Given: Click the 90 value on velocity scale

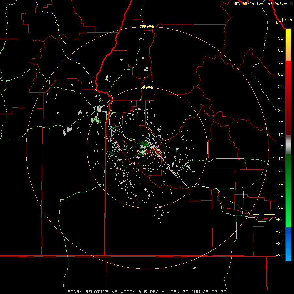Looking at the screenshot, I should pyautogui.click(x=281, y=38).
